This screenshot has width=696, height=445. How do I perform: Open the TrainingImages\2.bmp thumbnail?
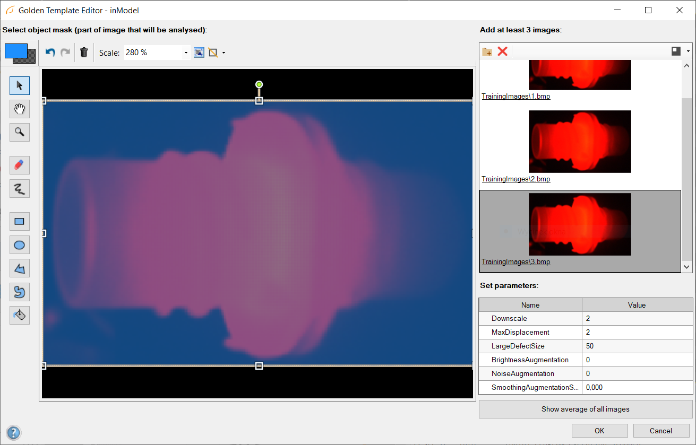point(580,142)
